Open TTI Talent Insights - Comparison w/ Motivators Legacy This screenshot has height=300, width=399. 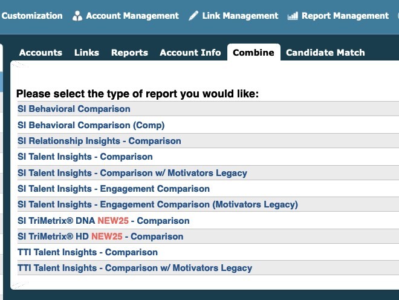[135, 268]
